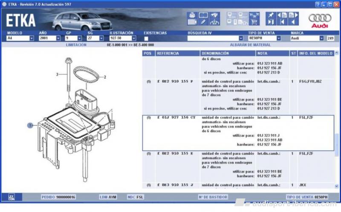The width and height of the screenshot is (341, 212).
Task: Click the LEX COM icon in status bar
Action: pyautogui.click(x=12, y=197)
